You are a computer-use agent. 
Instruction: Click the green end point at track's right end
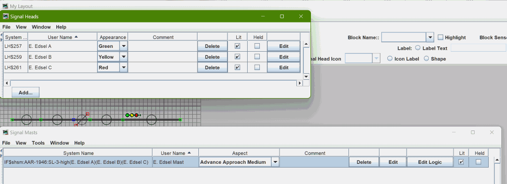click(x=180, y=120)
